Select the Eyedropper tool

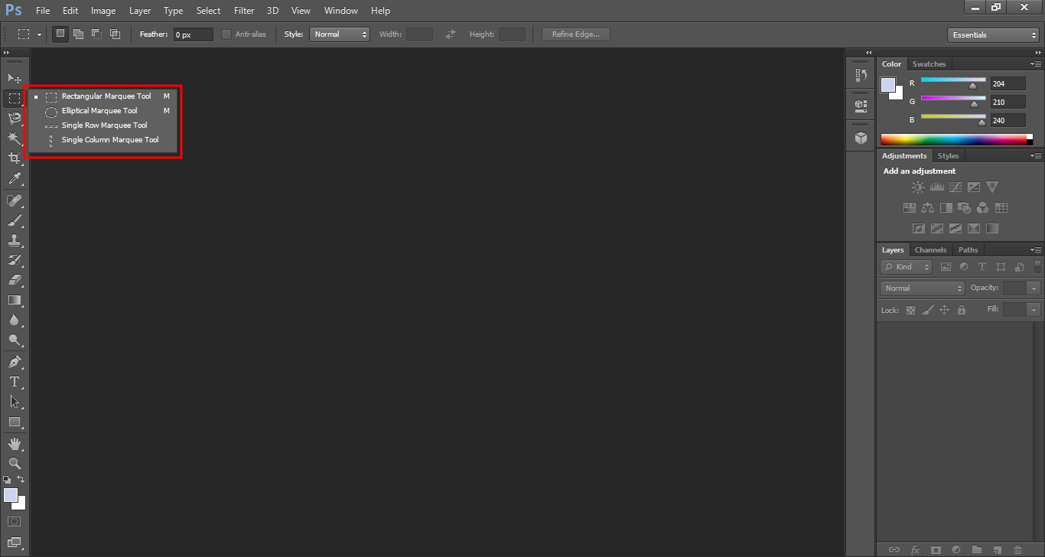click(15, 179)
